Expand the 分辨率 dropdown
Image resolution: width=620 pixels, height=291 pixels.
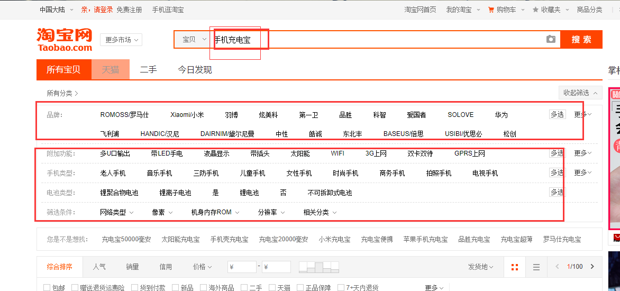tap(271, 212)
